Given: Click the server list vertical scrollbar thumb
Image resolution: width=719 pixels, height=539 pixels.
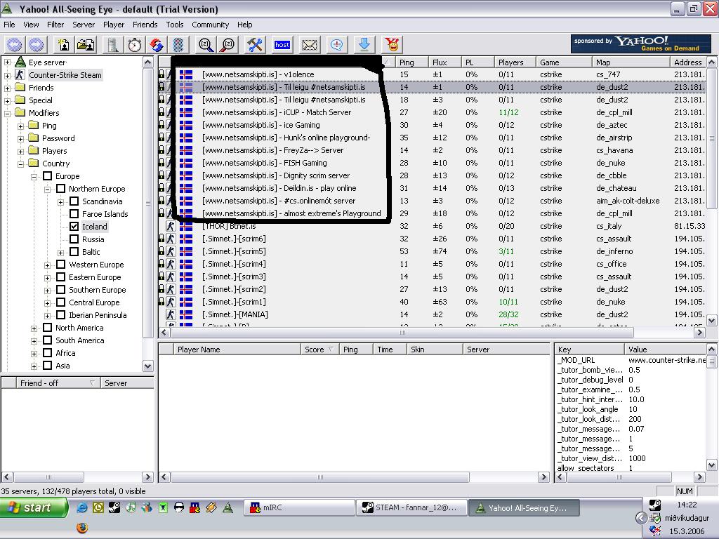Looking at the screenshot, I should coord(711,138).
